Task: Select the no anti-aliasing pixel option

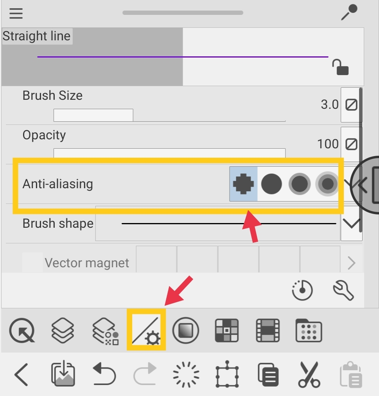Action: tap(243, 184)
